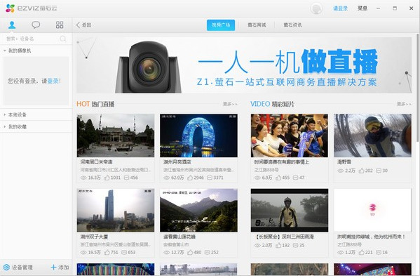Click 更多 link beside HOT 热门直播
The width and height of the screenshot is (420, 278).
(230, 104)
